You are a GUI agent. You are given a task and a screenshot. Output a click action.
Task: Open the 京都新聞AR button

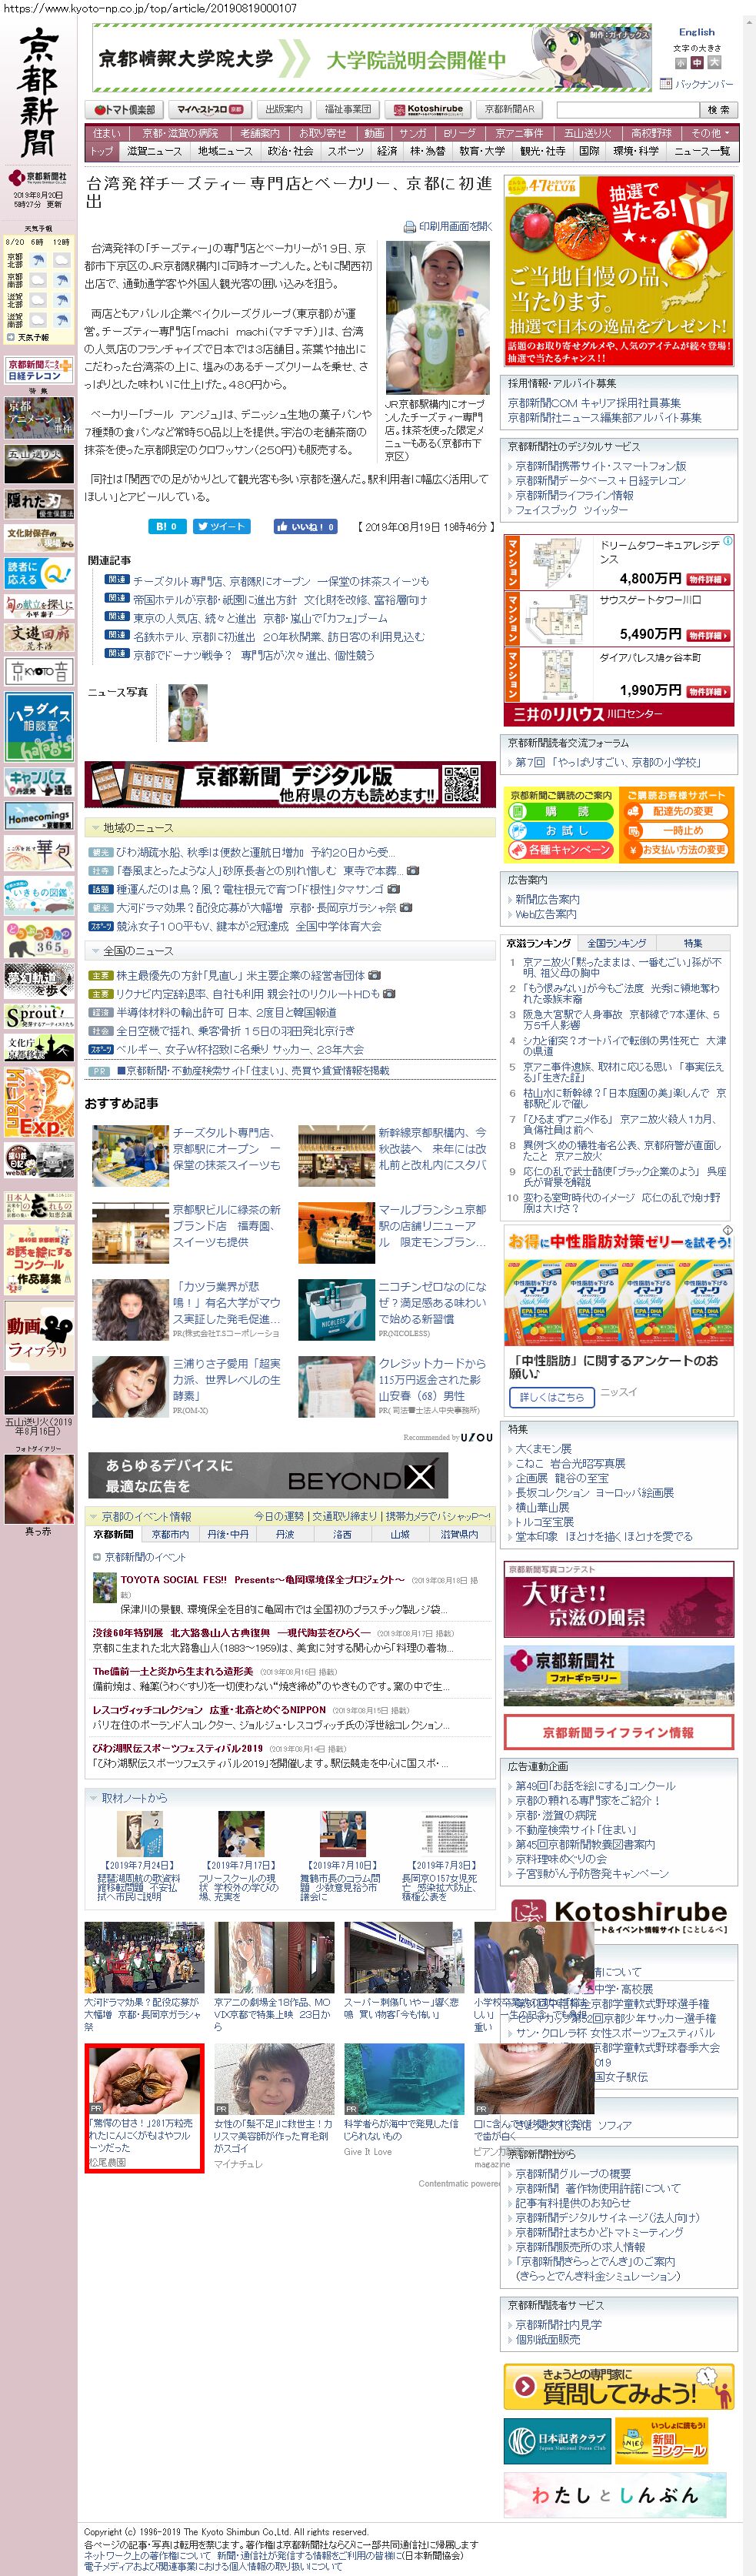pyautogui.click(x=509, y=109)
